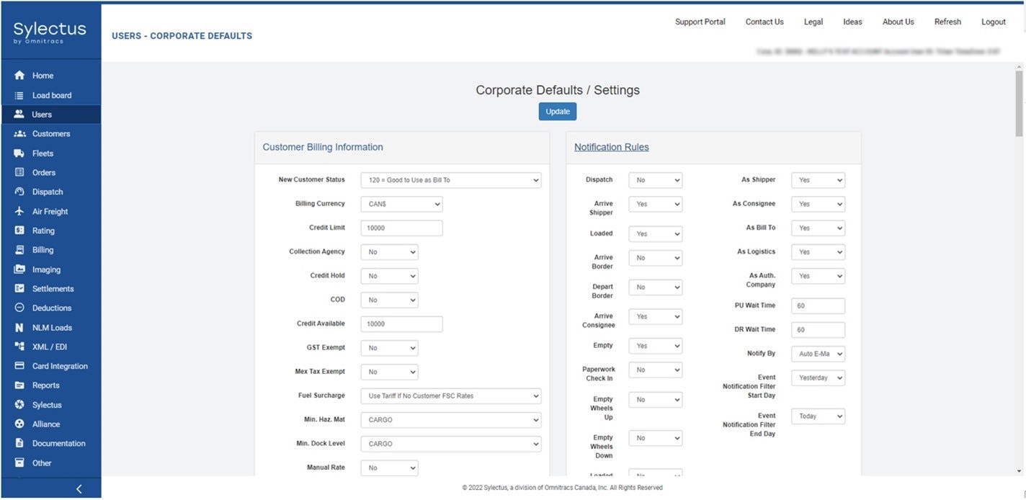Open As Consignee dropdown
The width and height of the screenshot is (1026, 500).
(x=818, y=205)
